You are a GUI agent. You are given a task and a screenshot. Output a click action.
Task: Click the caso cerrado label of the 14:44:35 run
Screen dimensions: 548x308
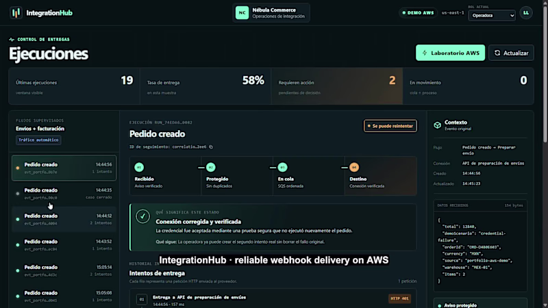[x=99, y=197]
